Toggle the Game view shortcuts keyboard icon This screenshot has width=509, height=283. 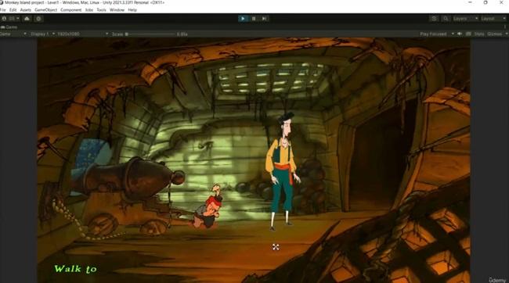468,34
